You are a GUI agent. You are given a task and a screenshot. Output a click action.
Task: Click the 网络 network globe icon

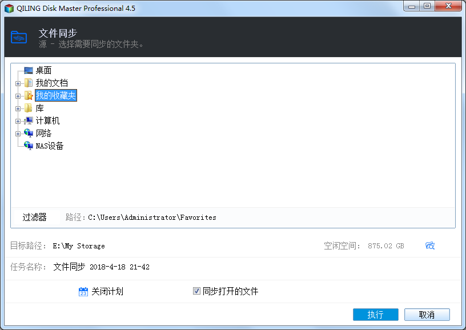coord(29,133)
